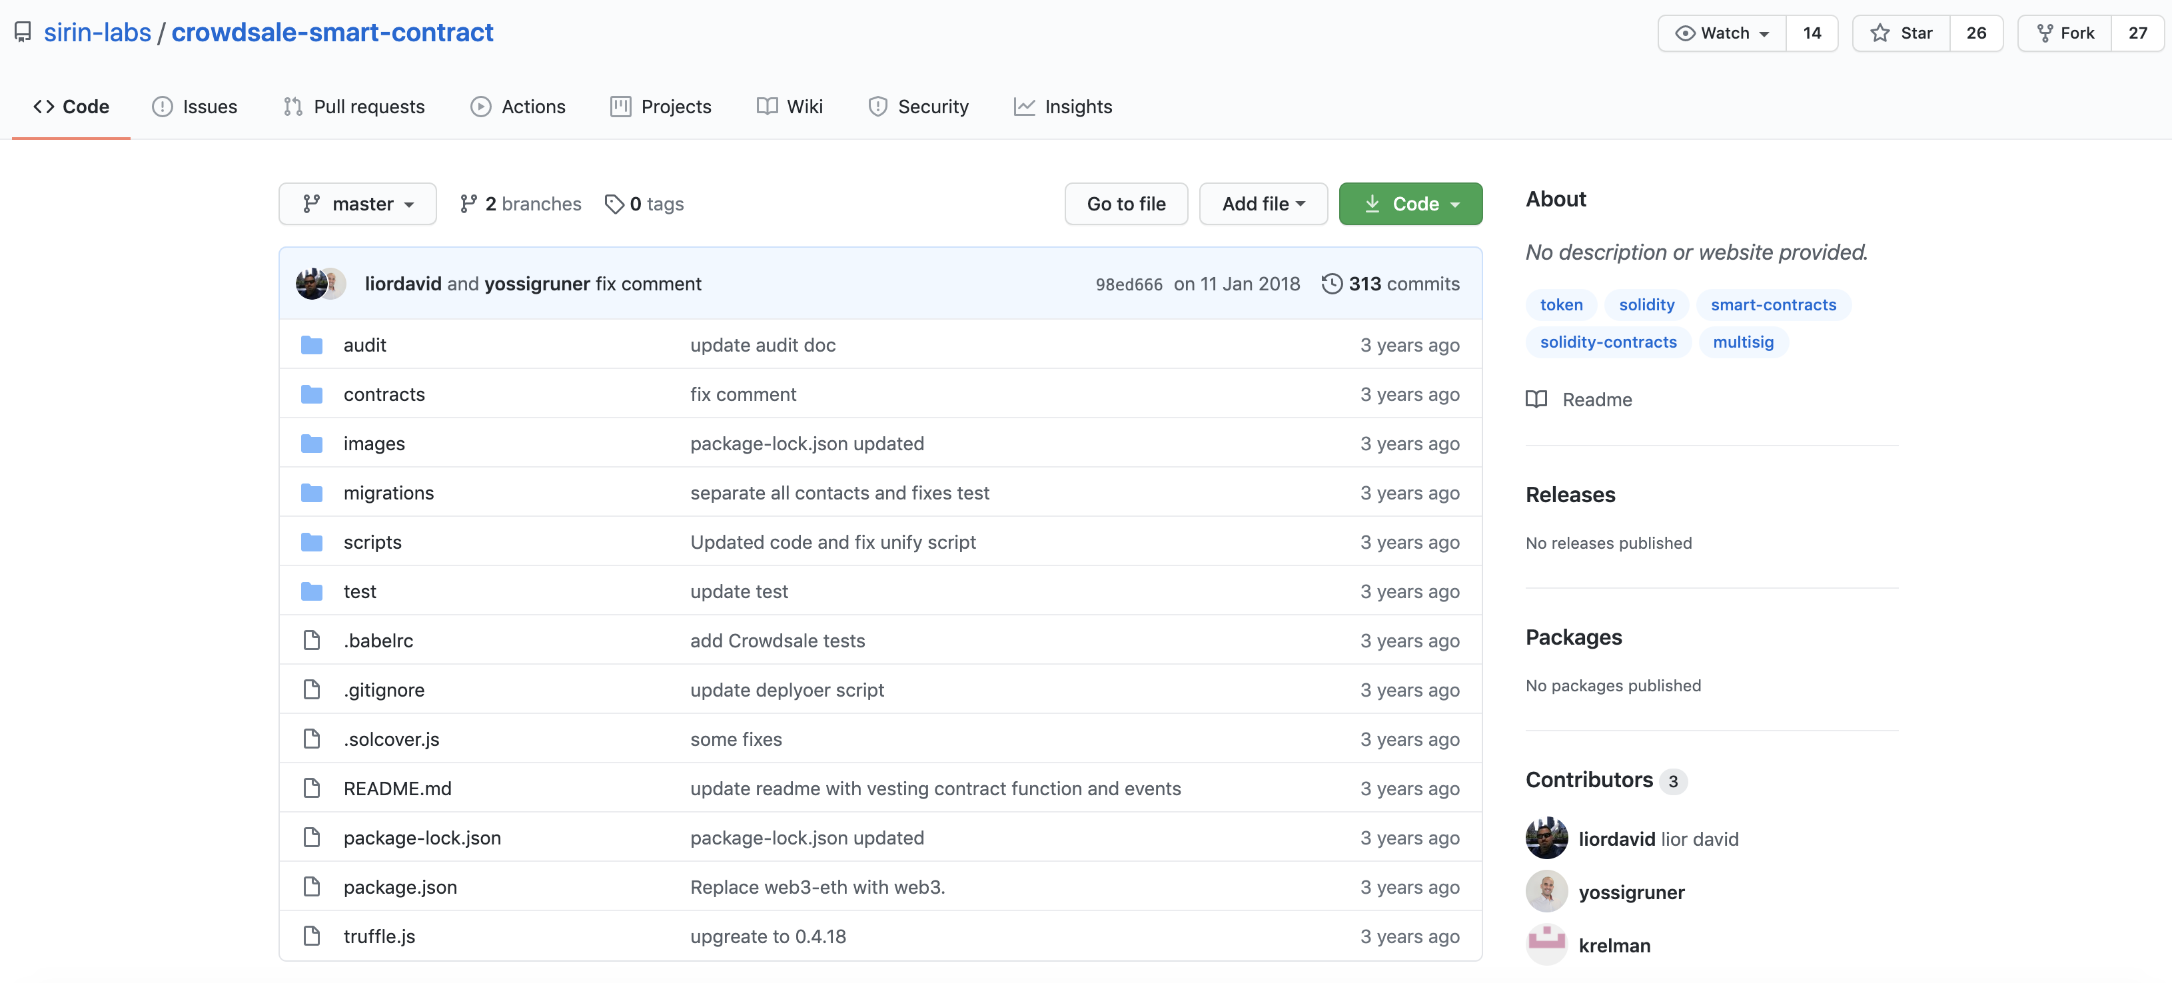Open the Packages section heading
The width and height of the screenshot is (2172, 983).
(x=1573, y=637)
